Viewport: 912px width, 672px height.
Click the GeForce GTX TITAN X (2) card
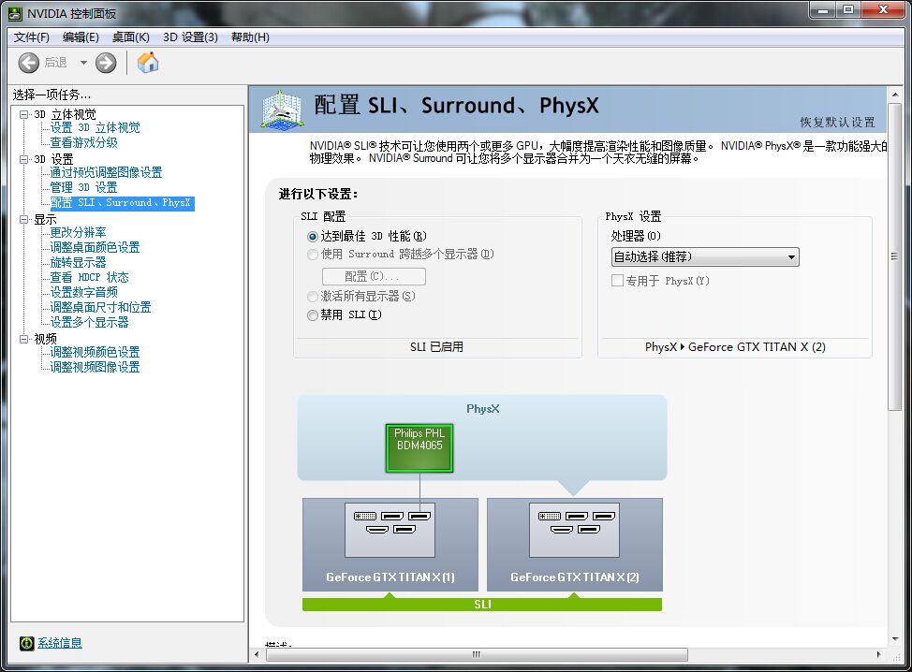[x=575, y=544]
